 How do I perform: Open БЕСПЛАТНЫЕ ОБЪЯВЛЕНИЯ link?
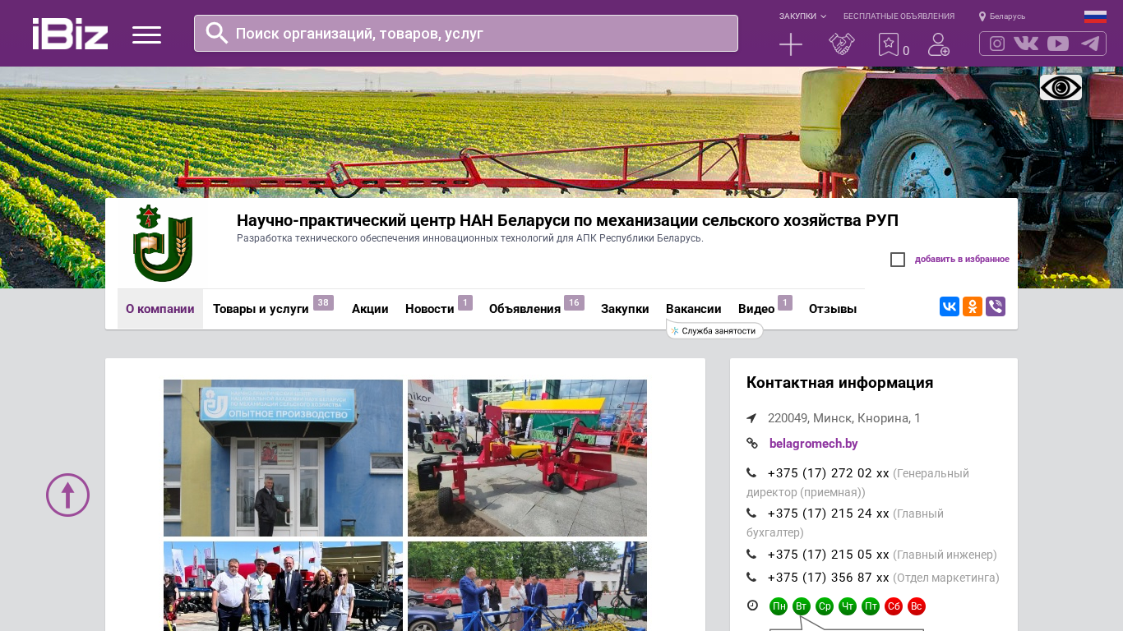(x=899, y=16)
